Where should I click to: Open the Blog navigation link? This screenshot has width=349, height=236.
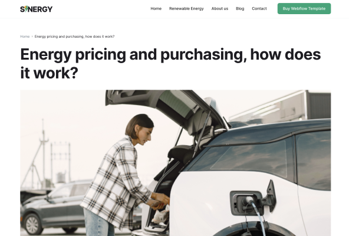coord(240,8)
